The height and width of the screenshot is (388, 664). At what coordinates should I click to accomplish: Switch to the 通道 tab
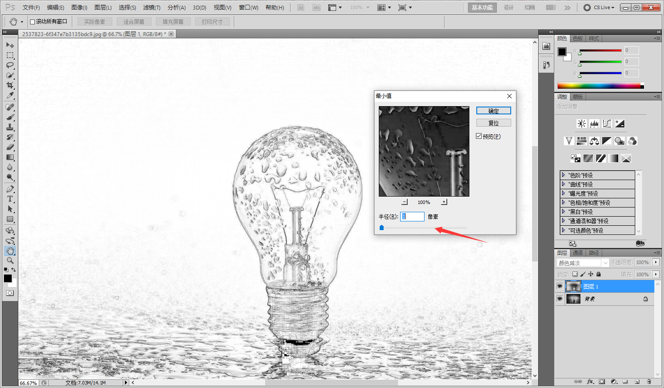coord(578,253)
